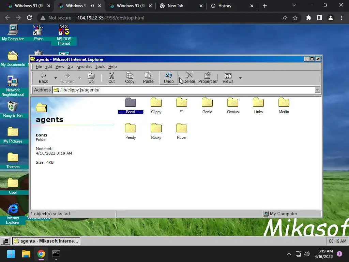Select the Merlin folder

point(284,106)
